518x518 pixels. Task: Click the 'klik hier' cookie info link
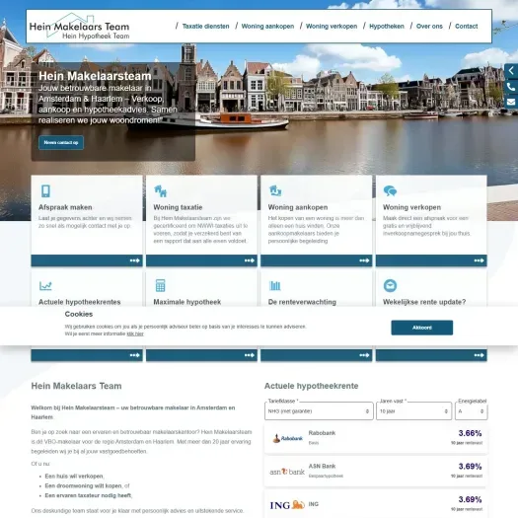[135, 333]
